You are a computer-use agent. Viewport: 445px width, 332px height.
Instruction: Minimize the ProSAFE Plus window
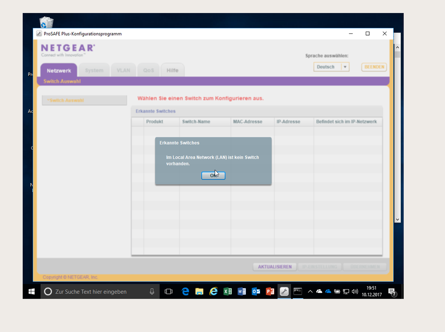tap(351, 33)
